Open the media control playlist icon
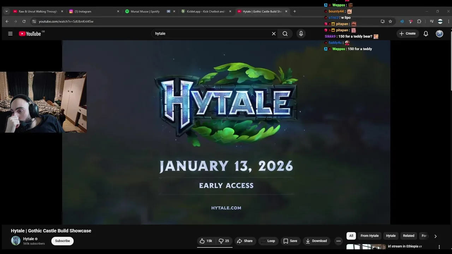 pyautogui.click(x=432, y=22)
